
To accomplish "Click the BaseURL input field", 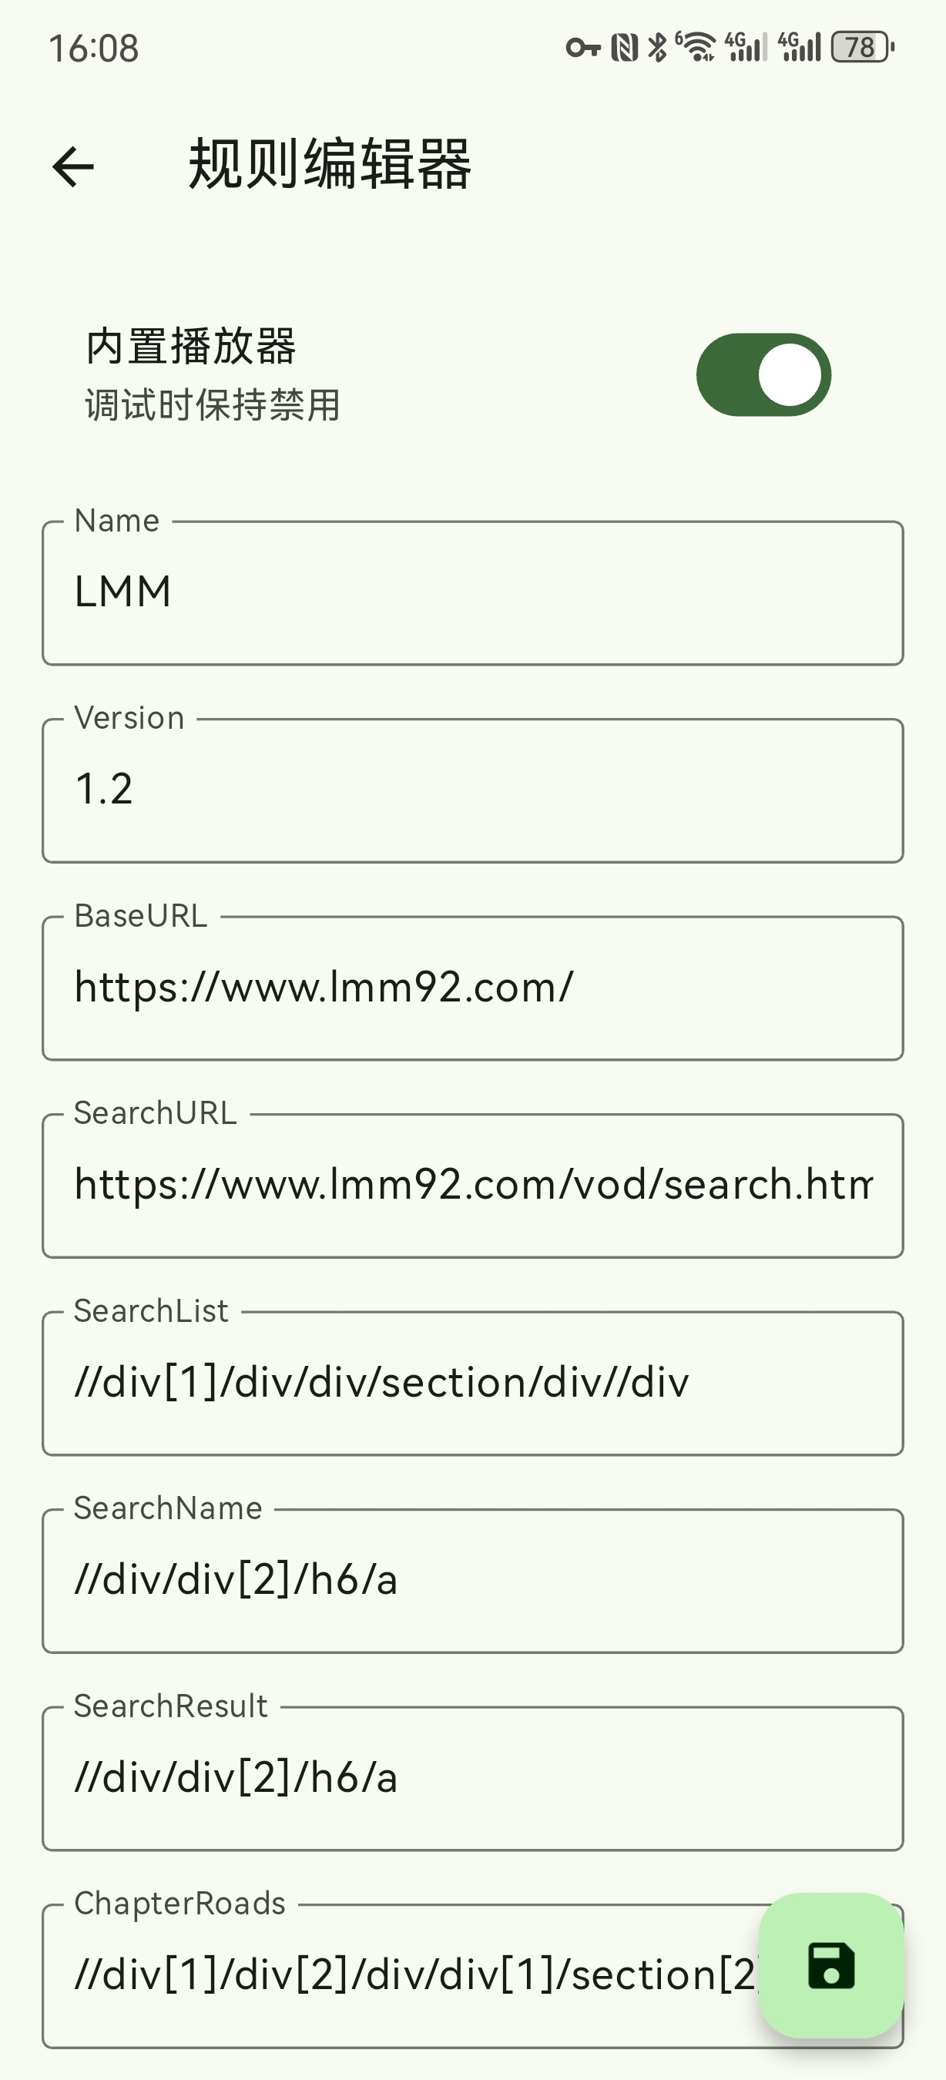I will (x=472, y=988).
